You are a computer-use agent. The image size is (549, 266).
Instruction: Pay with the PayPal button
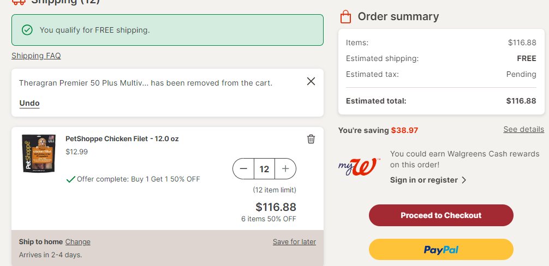(441, 250)
